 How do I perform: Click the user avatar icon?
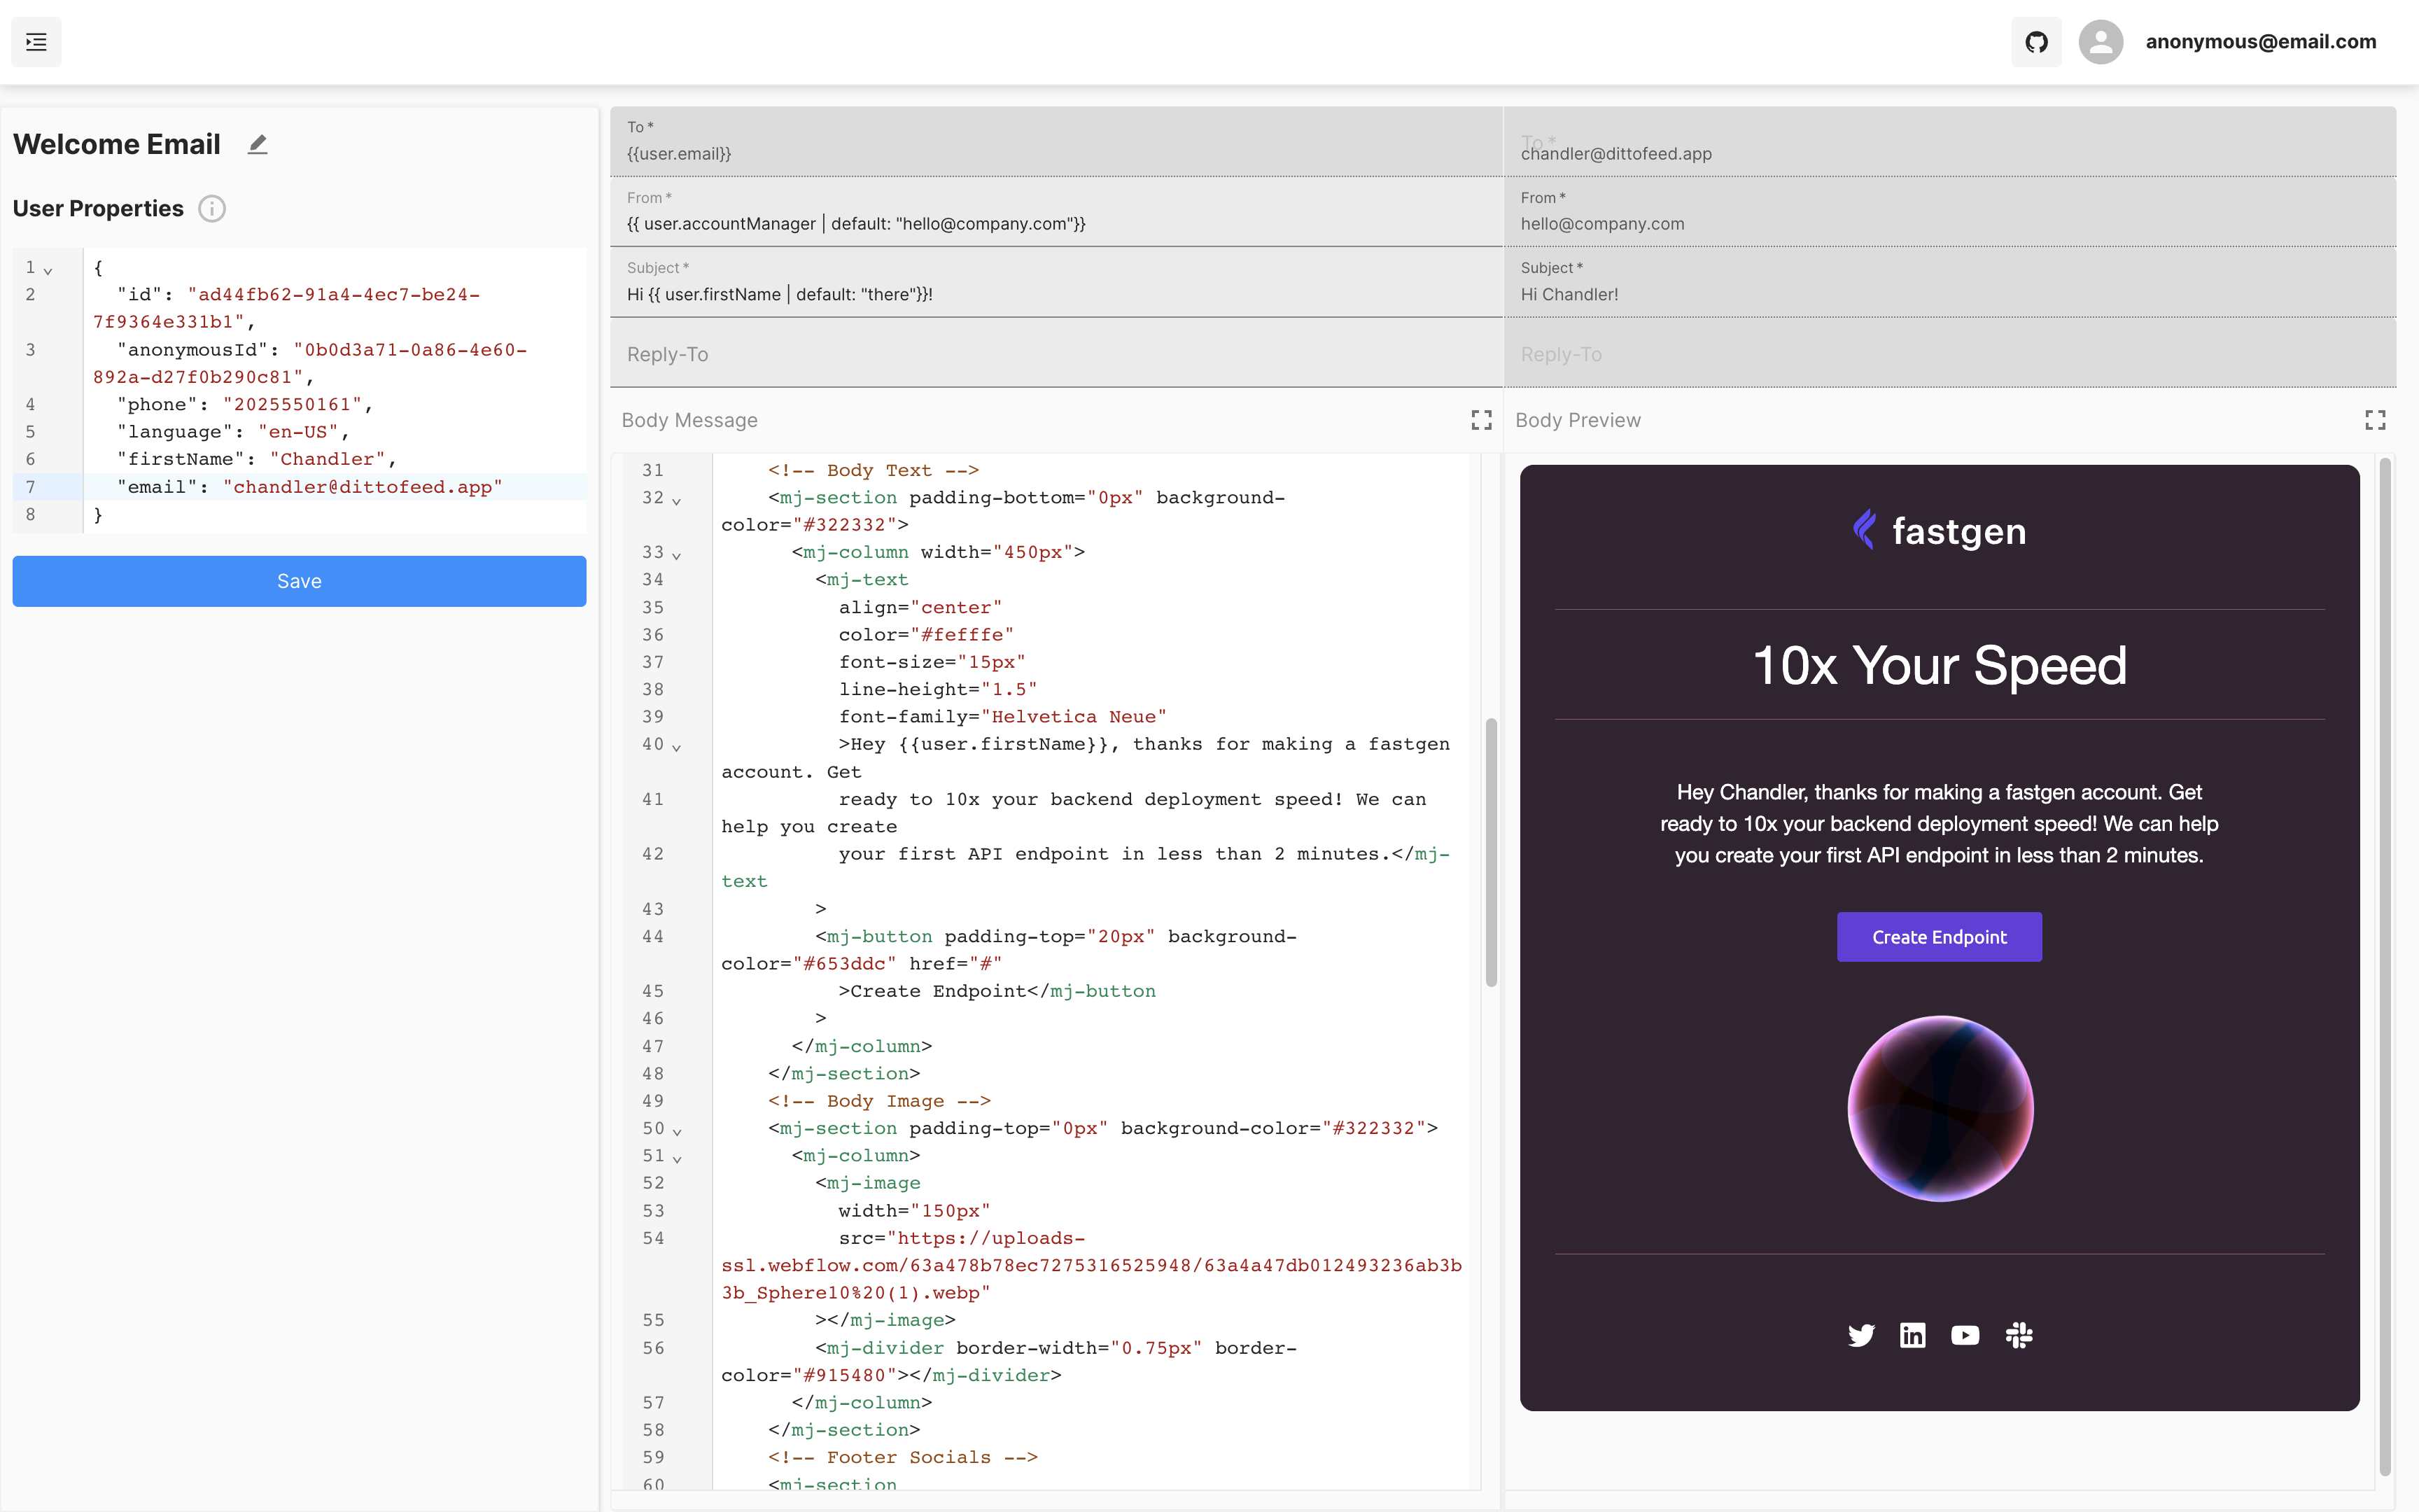2100,42
